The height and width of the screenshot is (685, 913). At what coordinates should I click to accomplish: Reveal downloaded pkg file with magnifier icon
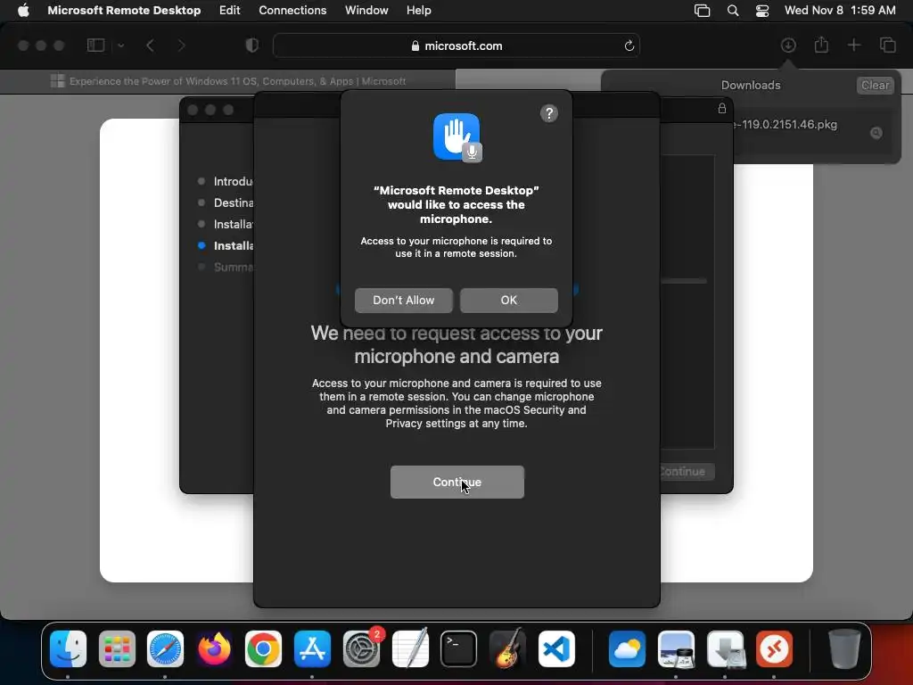pyautogui.click(x=876, y=133)
